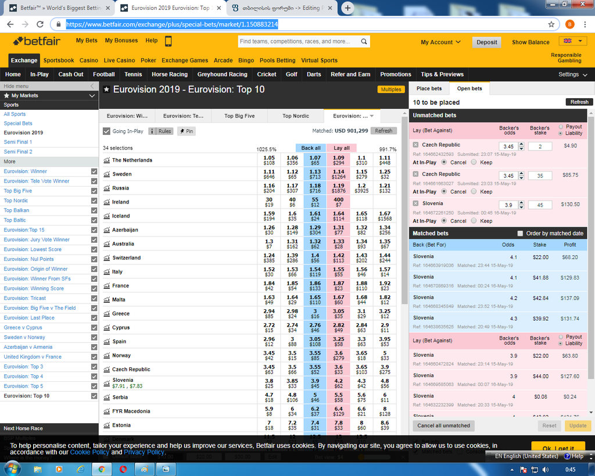Expand the Settings dropdown
The height and width of the screenshot is (476, 595).
(572, 74)
